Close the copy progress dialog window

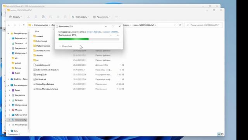point(120,26)
